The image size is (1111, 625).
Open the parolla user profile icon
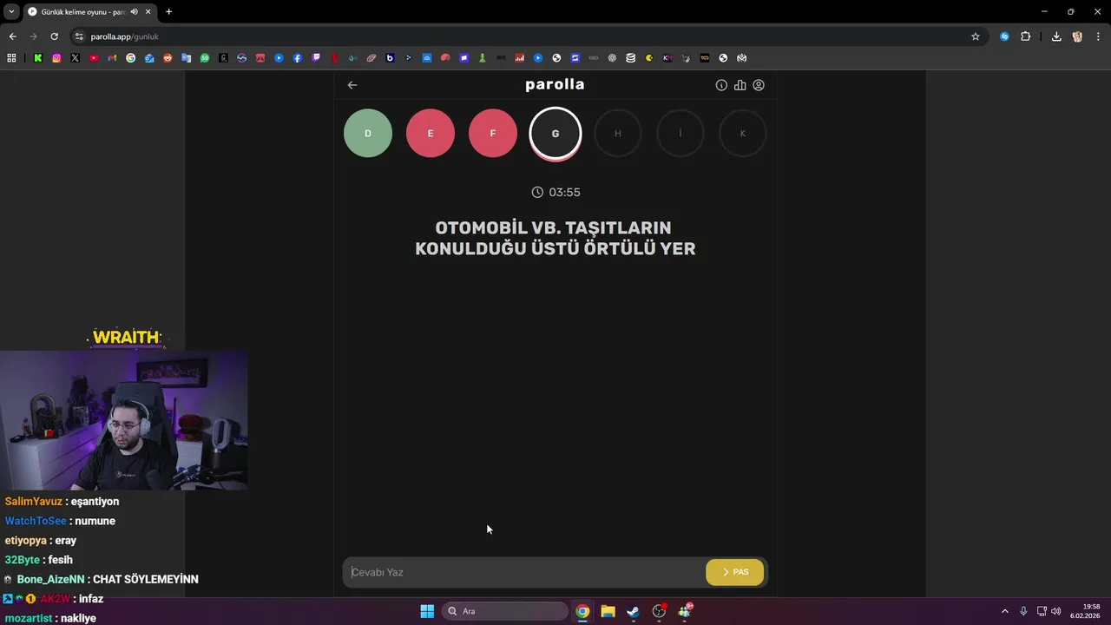point(759,85)
